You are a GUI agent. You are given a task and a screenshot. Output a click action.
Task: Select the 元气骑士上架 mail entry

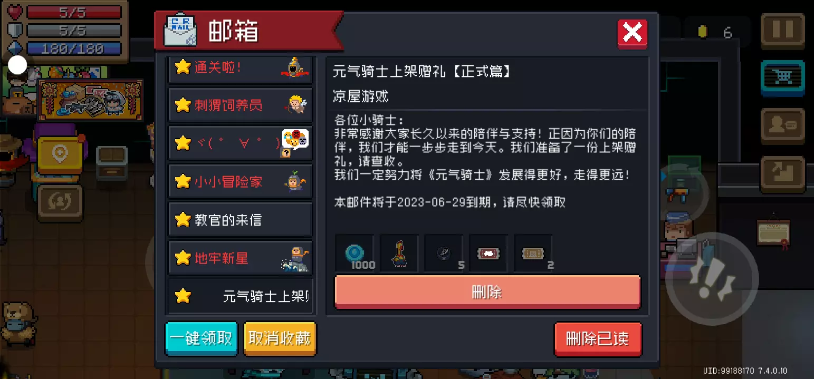[241, 296]
